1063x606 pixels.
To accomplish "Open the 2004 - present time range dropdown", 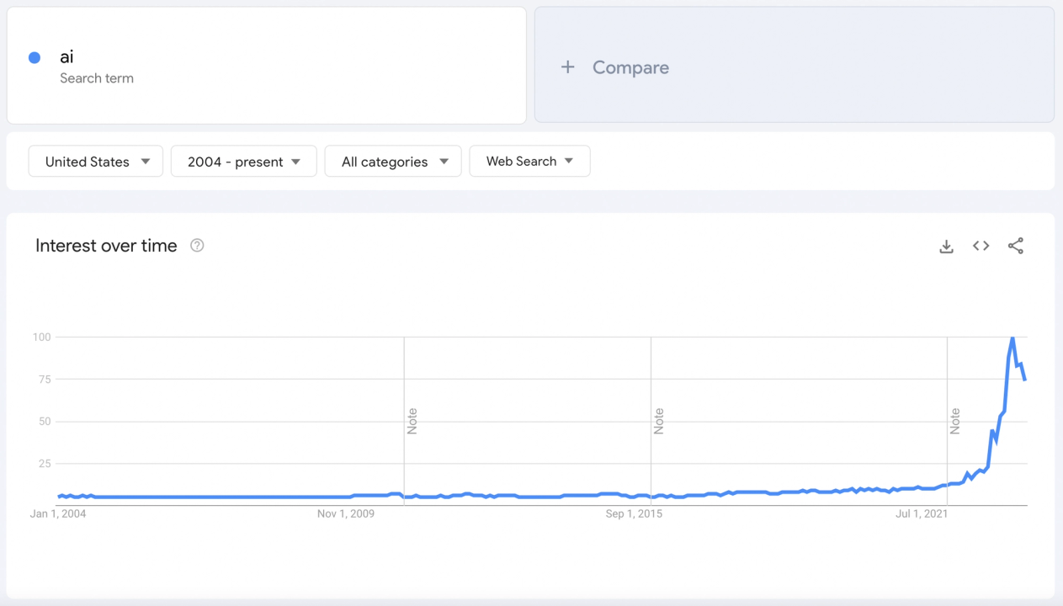I will pyautogui.click(x=243, y=161).
